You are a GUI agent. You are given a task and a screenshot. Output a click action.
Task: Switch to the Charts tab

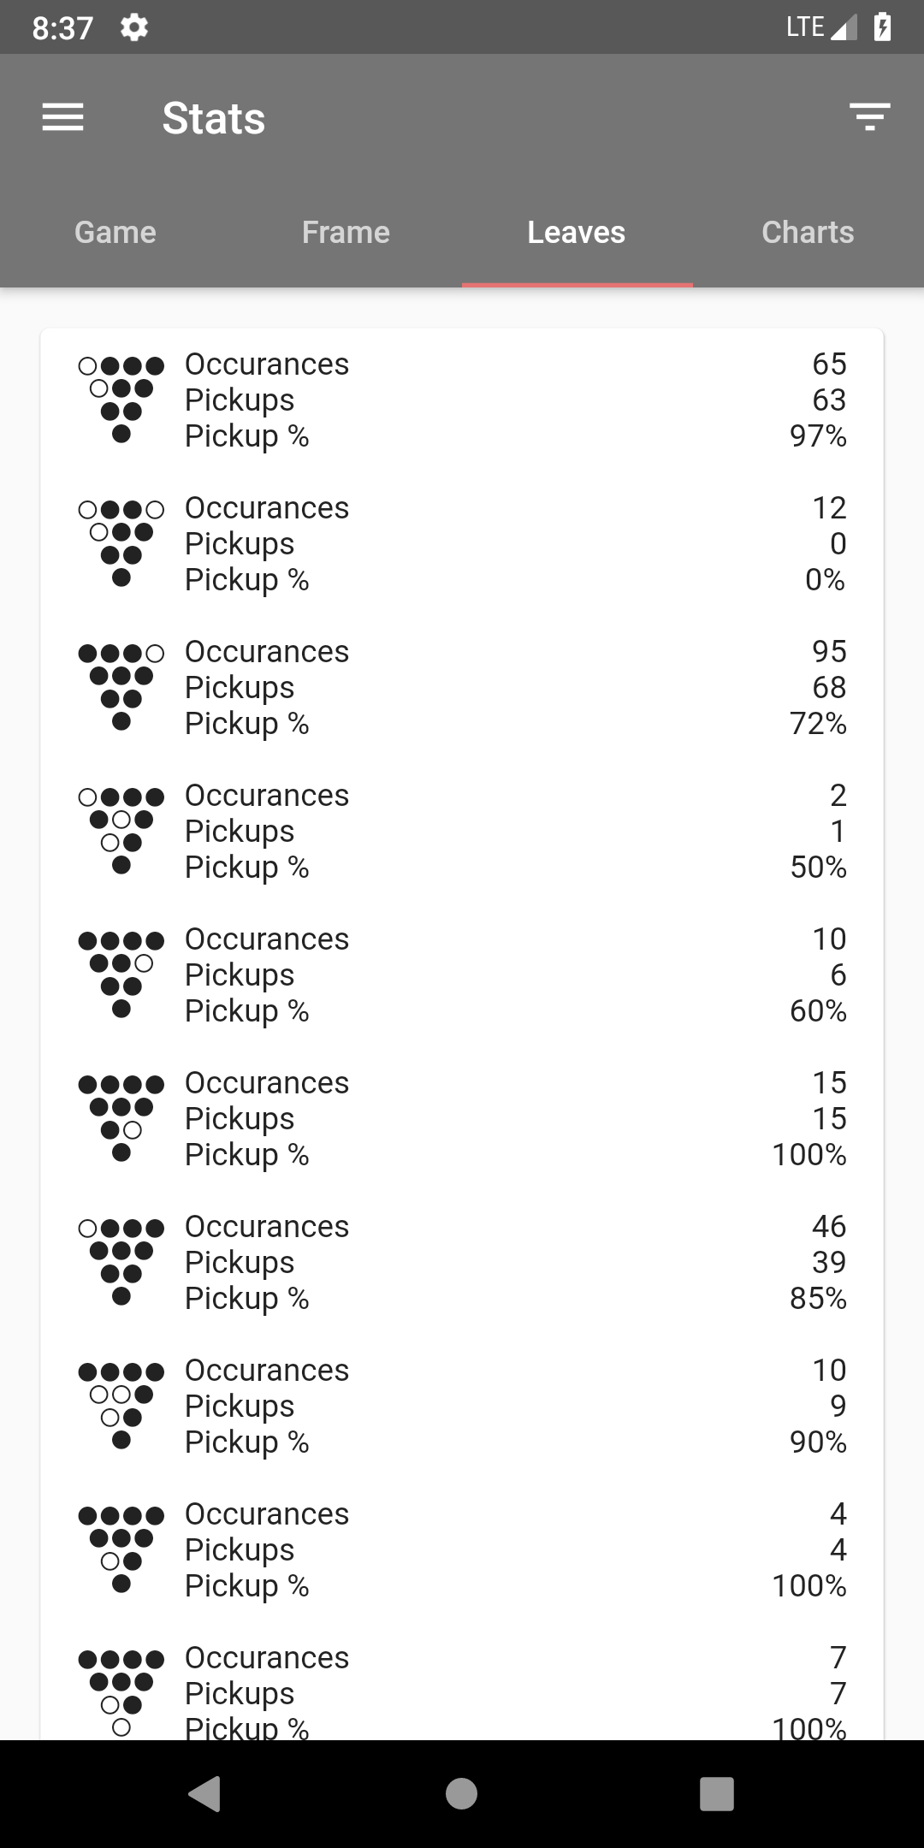tap(808, 232)
